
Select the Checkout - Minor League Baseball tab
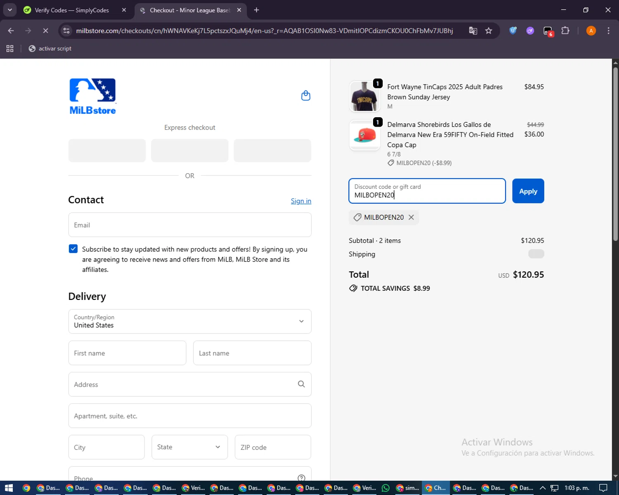tap(191, 10)
